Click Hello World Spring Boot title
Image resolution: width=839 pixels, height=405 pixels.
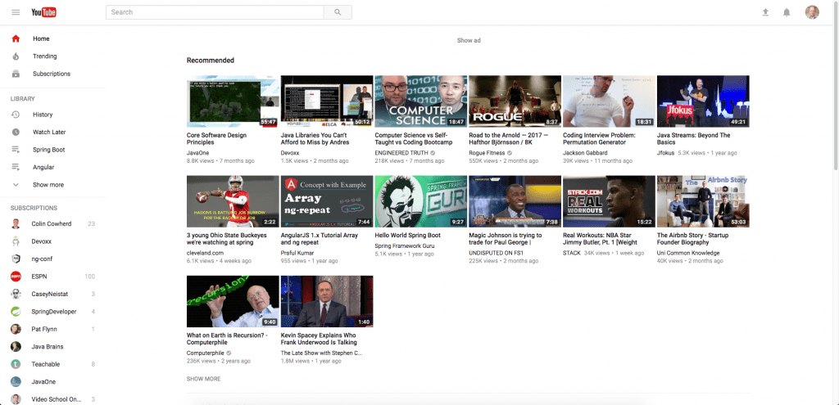point(408,235)
